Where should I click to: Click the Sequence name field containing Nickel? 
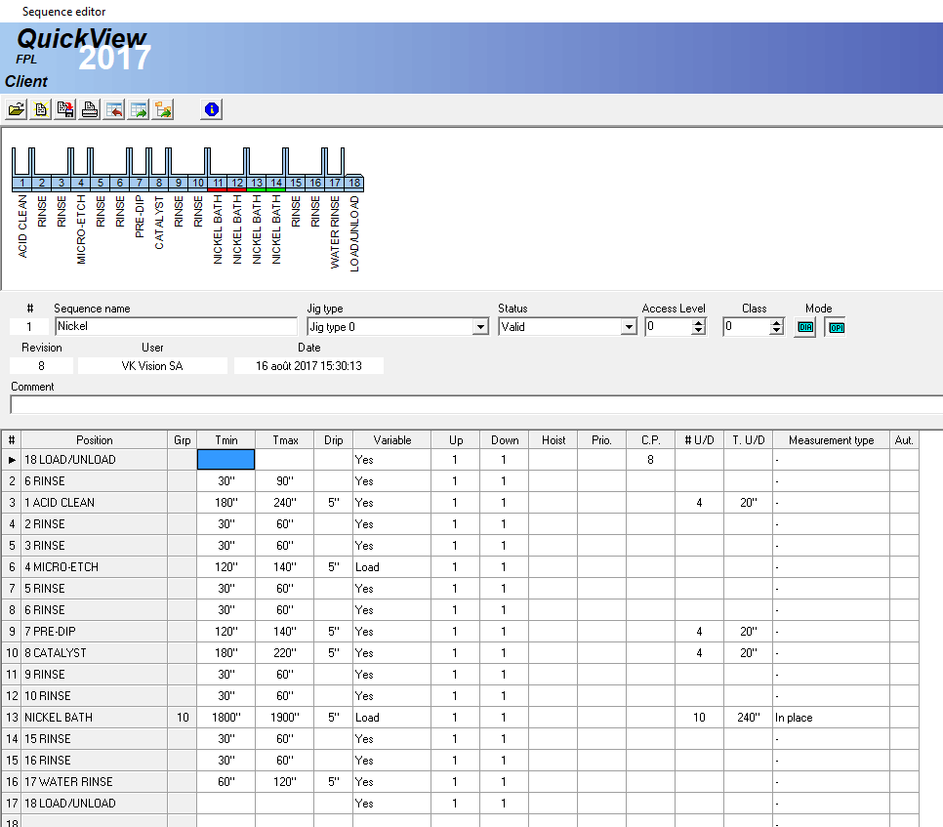click(x=176, y=327)
